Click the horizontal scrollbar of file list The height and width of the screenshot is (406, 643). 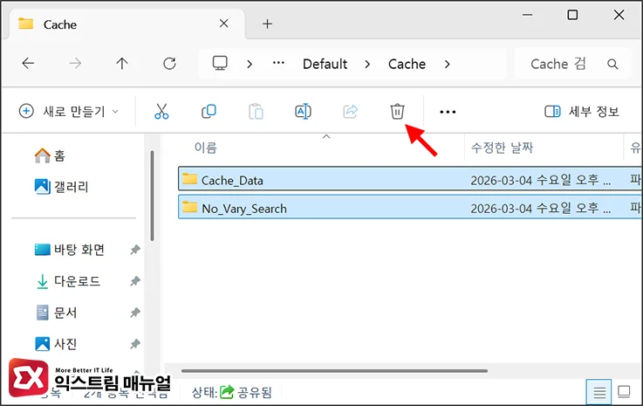coord(334,371)
